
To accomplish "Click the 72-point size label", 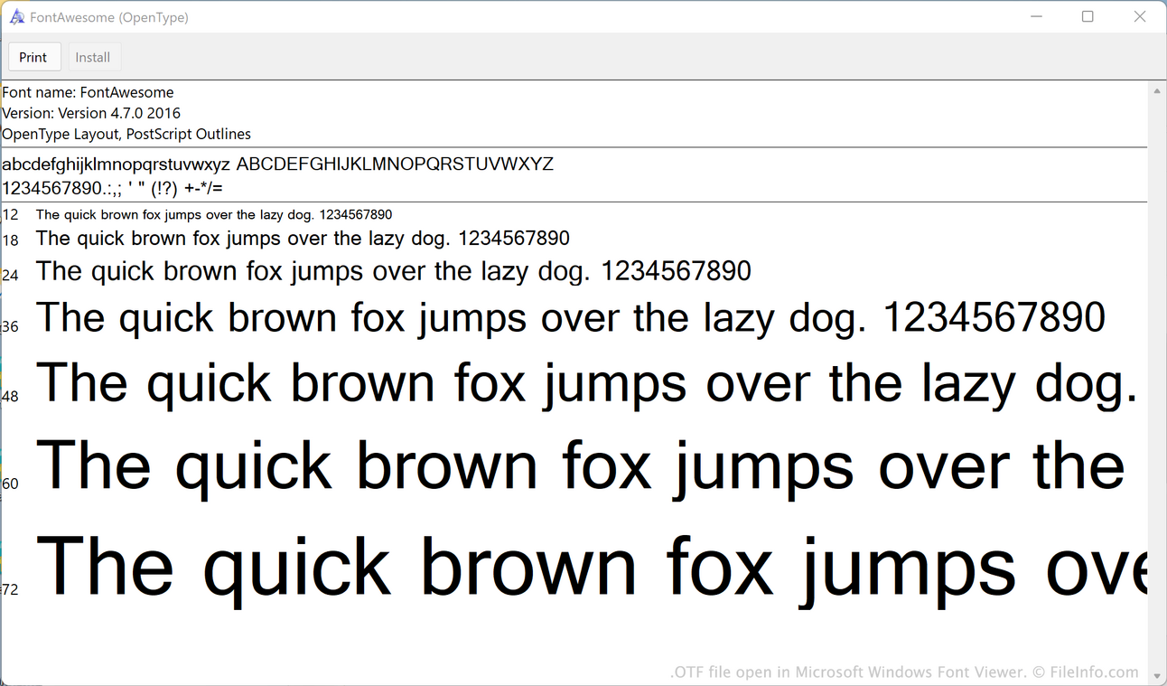I will 10,589.
